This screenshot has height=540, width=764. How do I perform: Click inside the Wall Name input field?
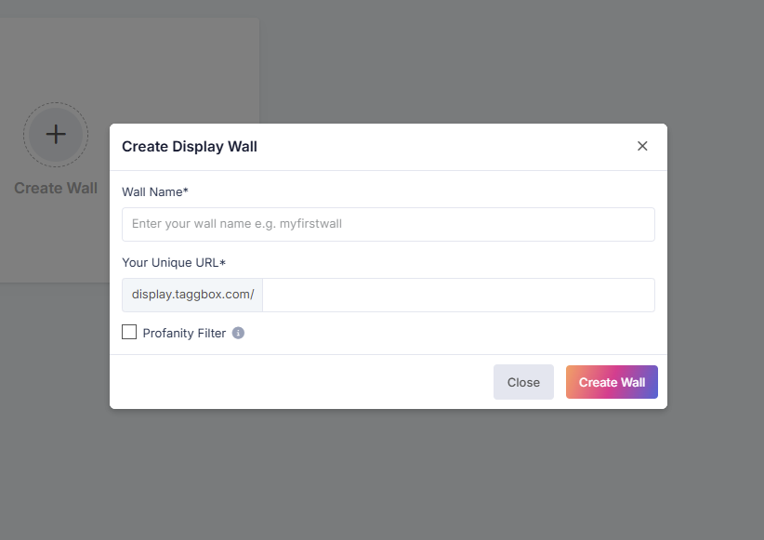(x=388, y=224)
